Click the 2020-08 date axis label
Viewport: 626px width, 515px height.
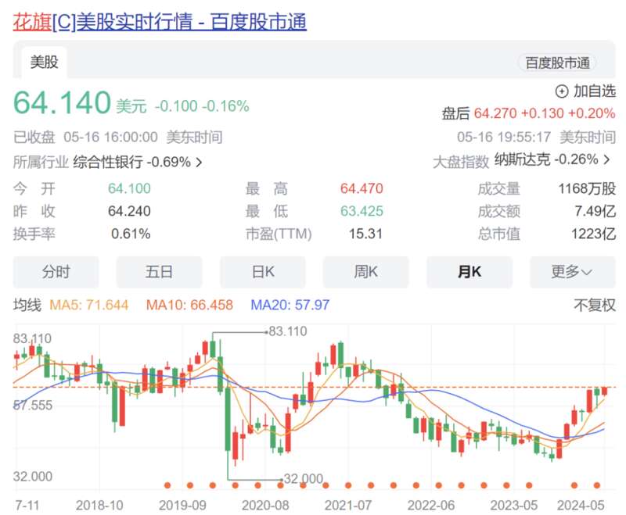pyautogui.click(x=265, y=506)
